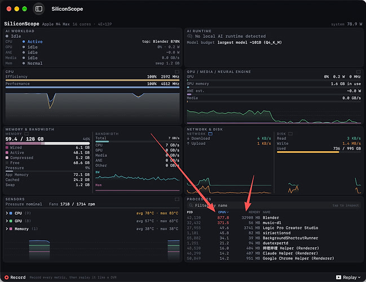Click the bandwidth Total bar
Viewport: 366px width, 282px height.
click(x=137, y=142)
